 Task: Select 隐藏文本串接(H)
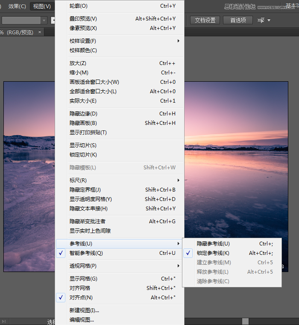[x=120, y=209]
